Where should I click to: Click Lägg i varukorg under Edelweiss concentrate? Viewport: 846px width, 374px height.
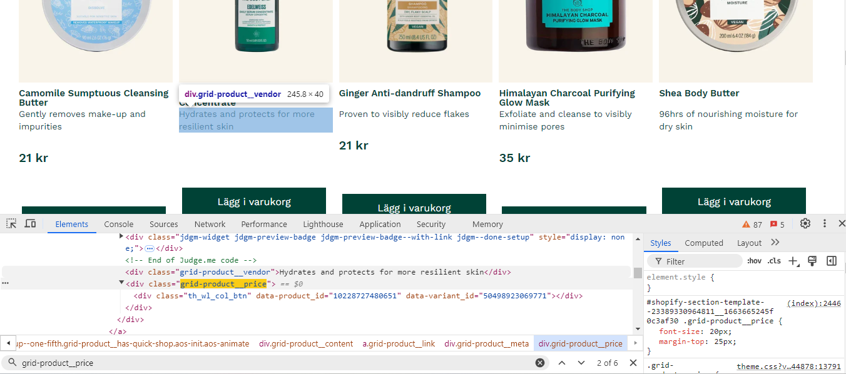(x=254, y=201)
